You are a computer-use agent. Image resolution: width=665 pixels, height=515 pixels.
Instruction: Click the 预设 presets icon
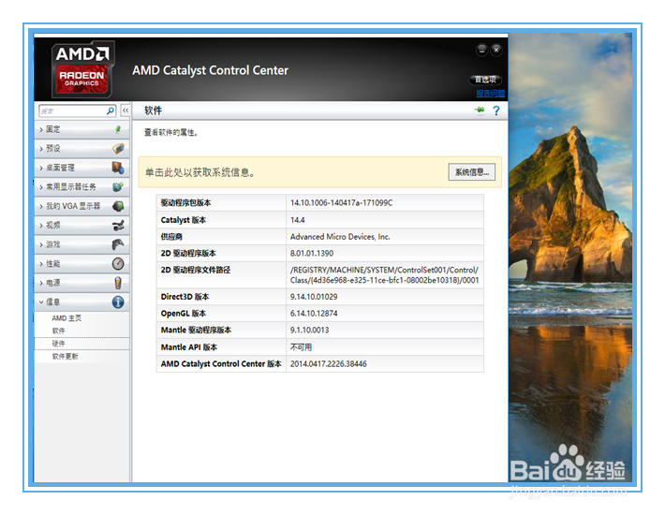[x=118, y=148]
